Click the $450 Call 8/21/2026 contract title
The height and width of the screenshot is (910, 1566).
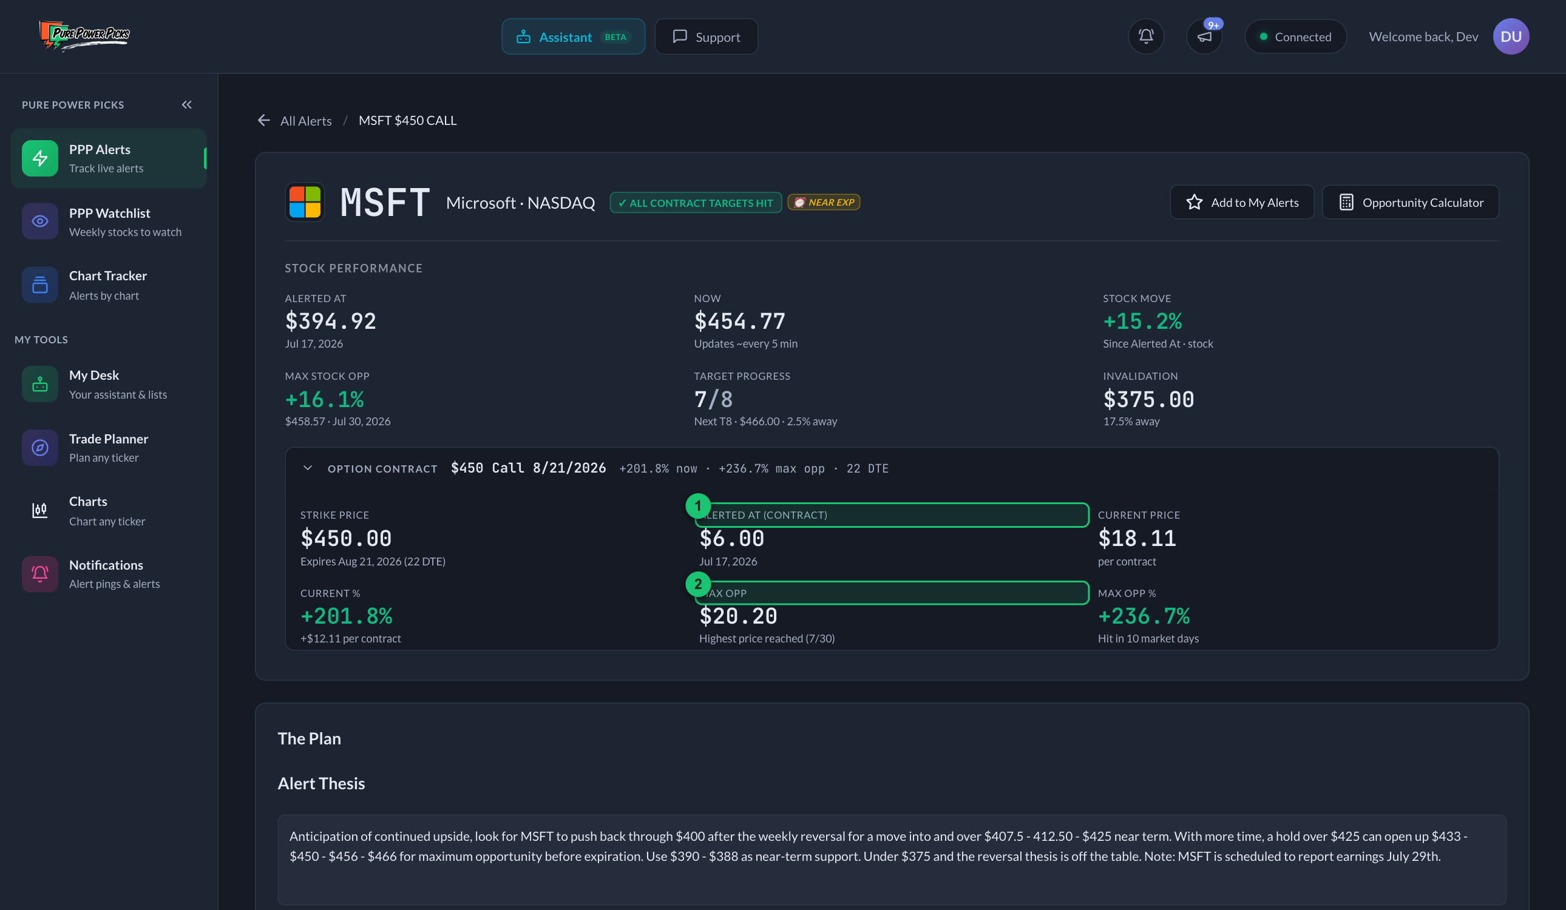[528, 468]
